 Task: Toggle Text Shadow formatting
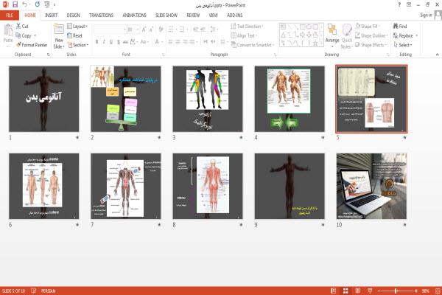tap(119, 42)
